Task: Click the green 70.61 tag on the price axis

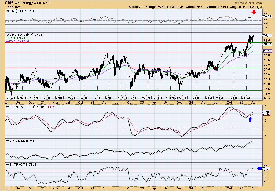Action: (x=268, y=44)
